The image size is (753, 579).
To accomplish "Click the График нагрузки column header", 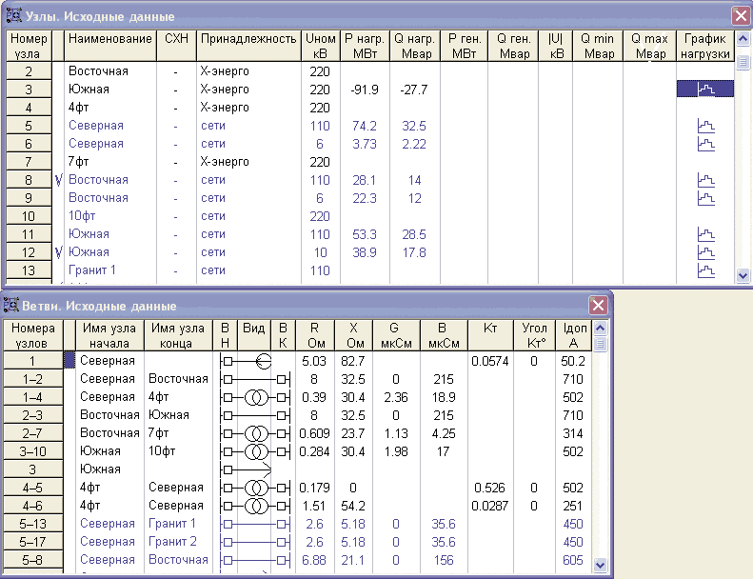I will tap(704, 46).
